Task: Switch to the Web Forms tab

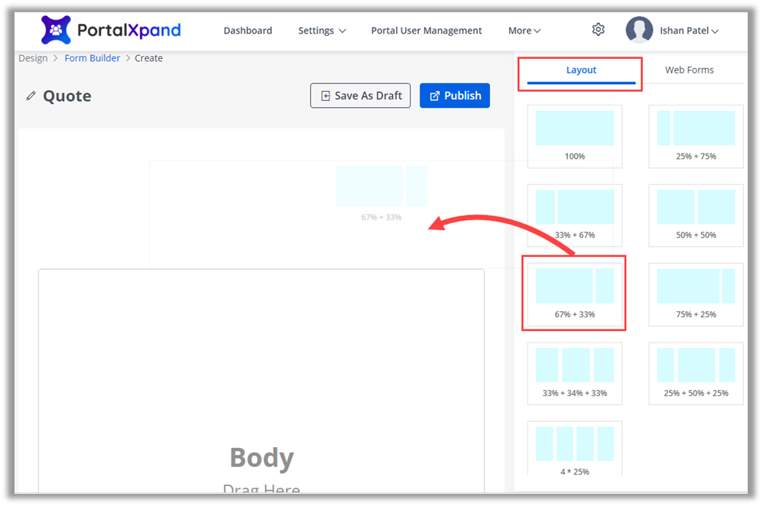Action: click(689, 70)
